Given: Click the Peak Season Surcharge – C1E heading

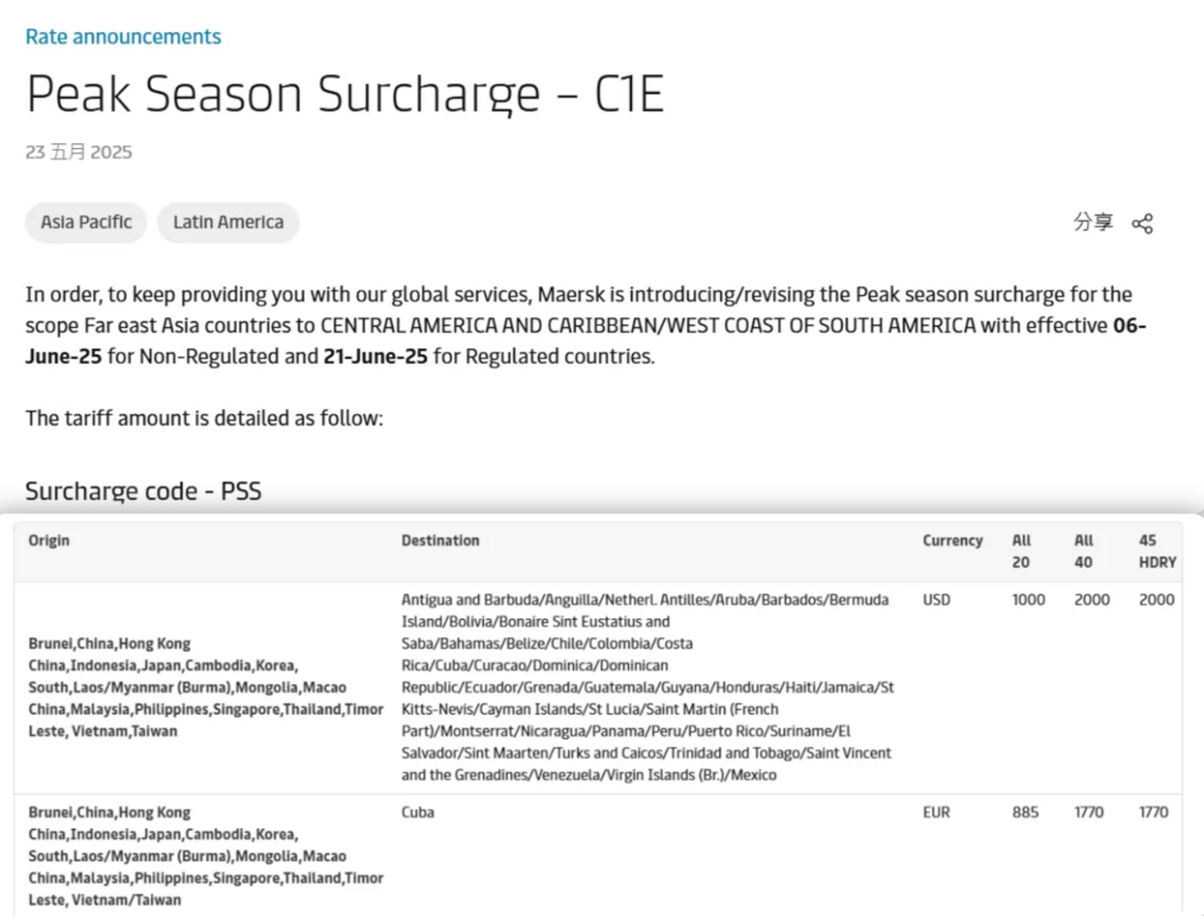Looking at the screenshot, I should click(x=344, y=94).
